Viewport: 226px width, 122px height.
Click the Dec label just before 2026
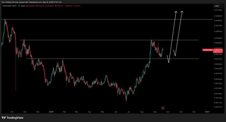click(x=38, y=112)
